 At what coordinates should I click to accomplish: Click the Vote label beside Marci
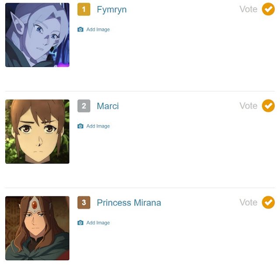(x=248, y=106)
